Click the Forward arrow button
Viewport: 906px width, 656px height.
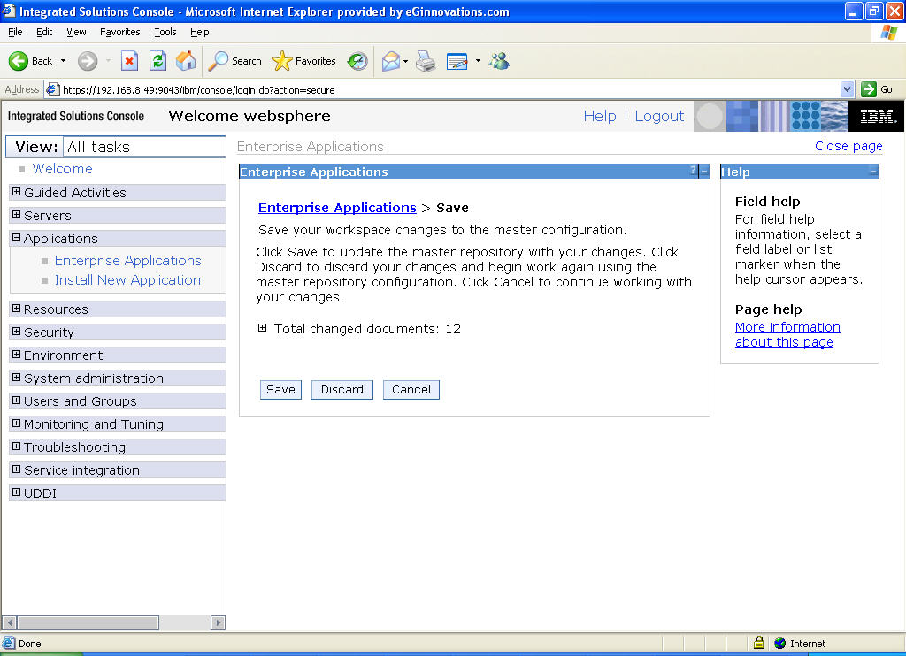tap(88, 61)
